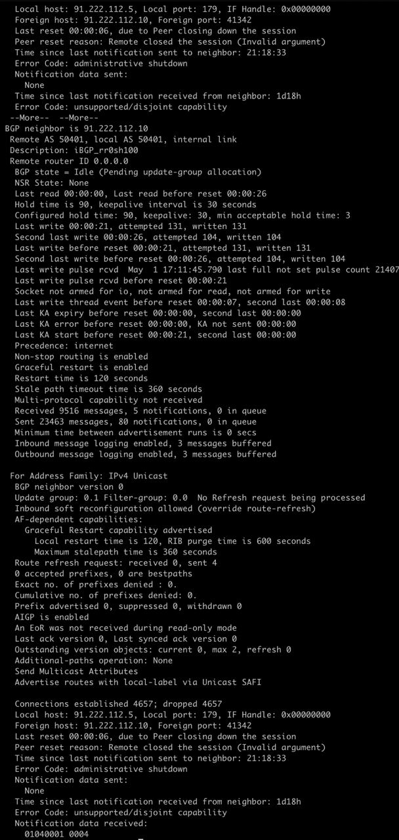Viewport: 399px width, 840px height.
Task: Click the Send Multicast Attributes line
Action: 76,671
